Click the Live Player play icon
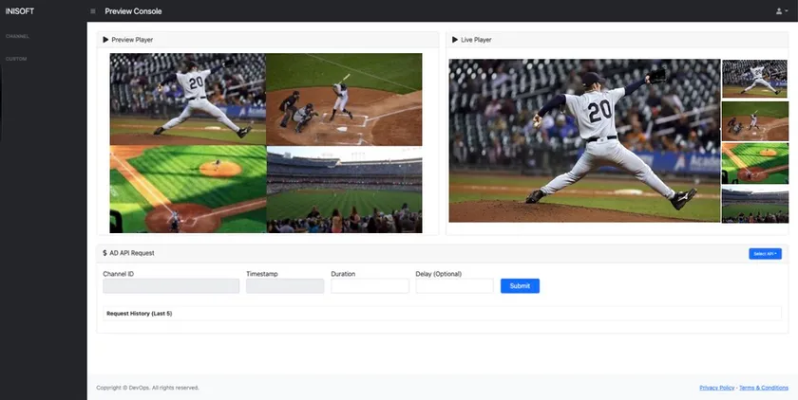 click(x=455, y=40)
